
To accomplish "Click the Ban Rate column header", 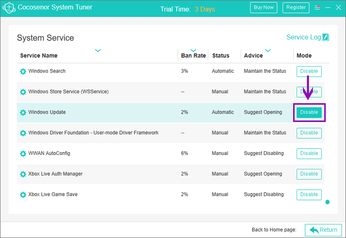I will tap(193, 55).
